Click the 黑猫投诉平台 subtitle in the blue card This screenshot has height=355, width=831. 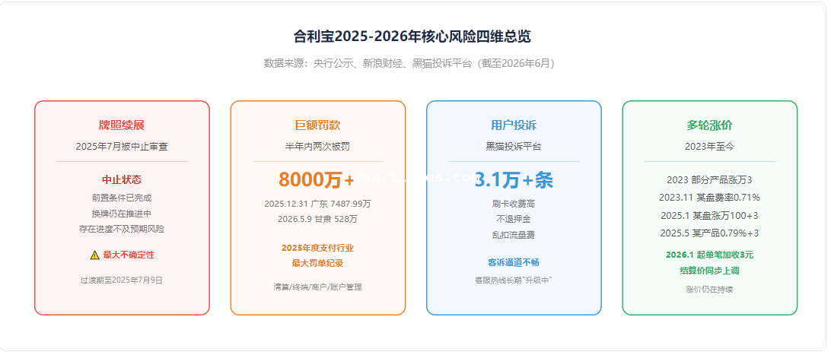514,147
